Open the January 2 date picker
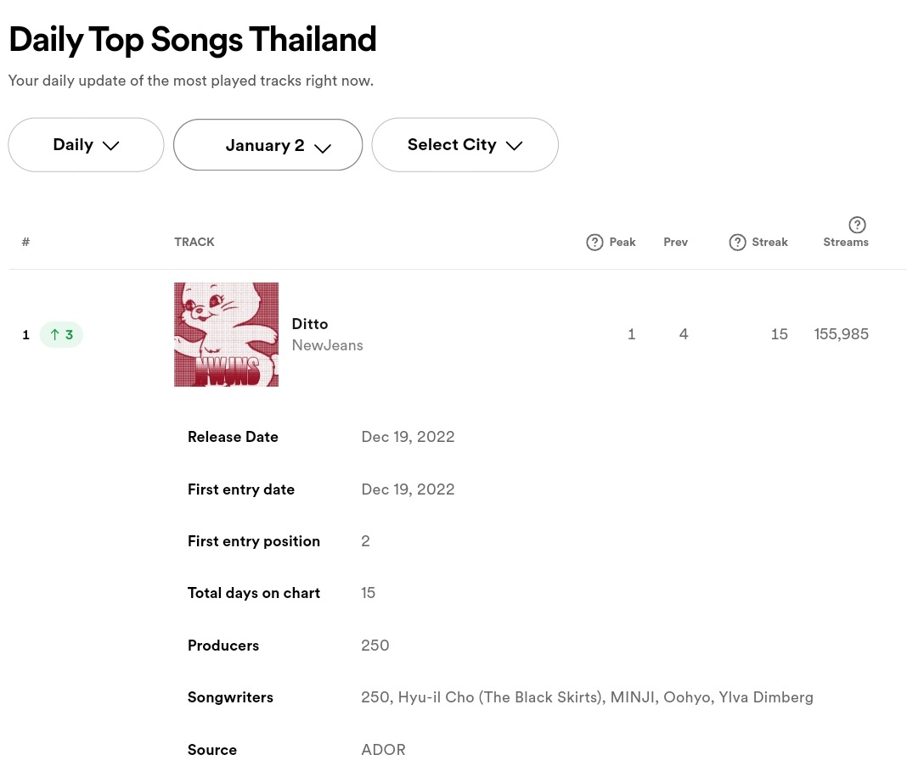The image size is (907, 766). pos(268,145)
